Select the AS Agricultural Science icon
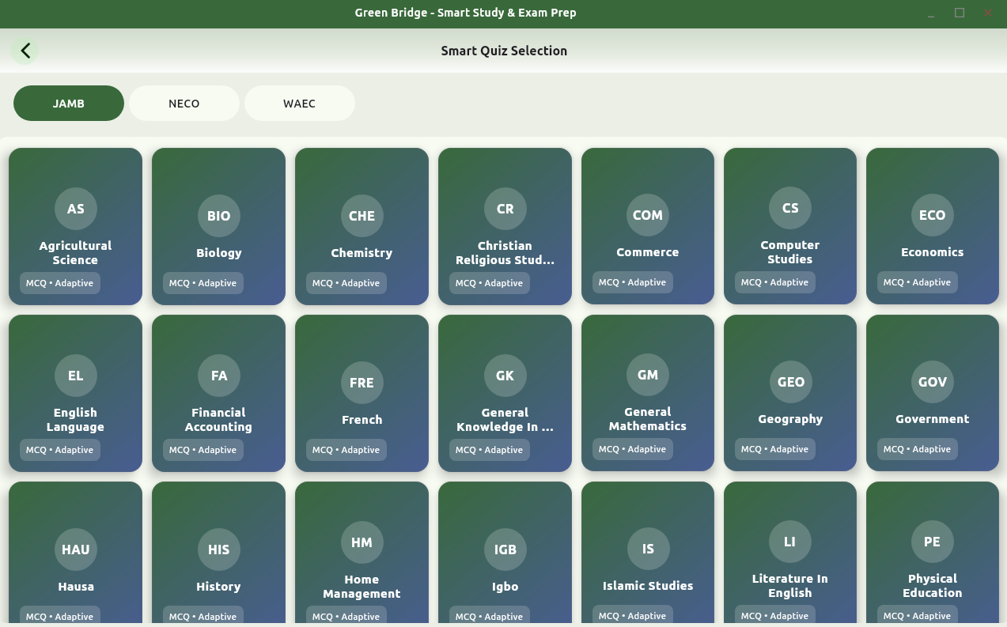1007x627 pixels. 75,209
